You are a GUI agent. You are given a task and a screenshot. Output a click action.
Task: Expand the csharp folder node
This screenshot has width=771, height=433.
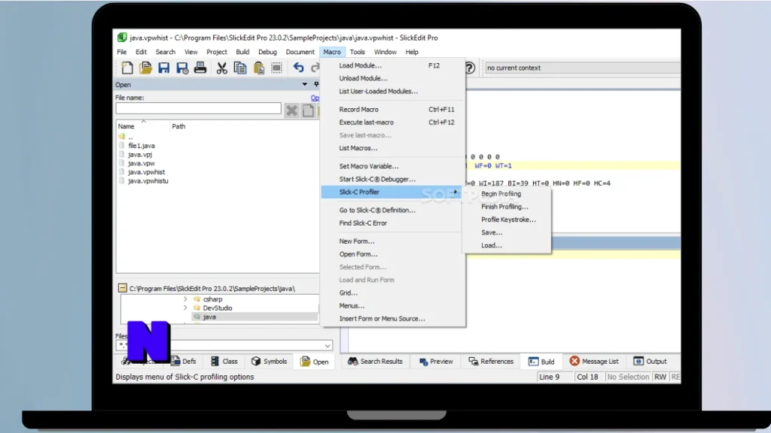pos(185,299)
